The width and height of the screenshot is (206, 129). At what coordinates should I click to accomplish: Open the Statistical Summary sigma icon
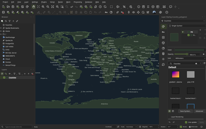tap(148, 7)
